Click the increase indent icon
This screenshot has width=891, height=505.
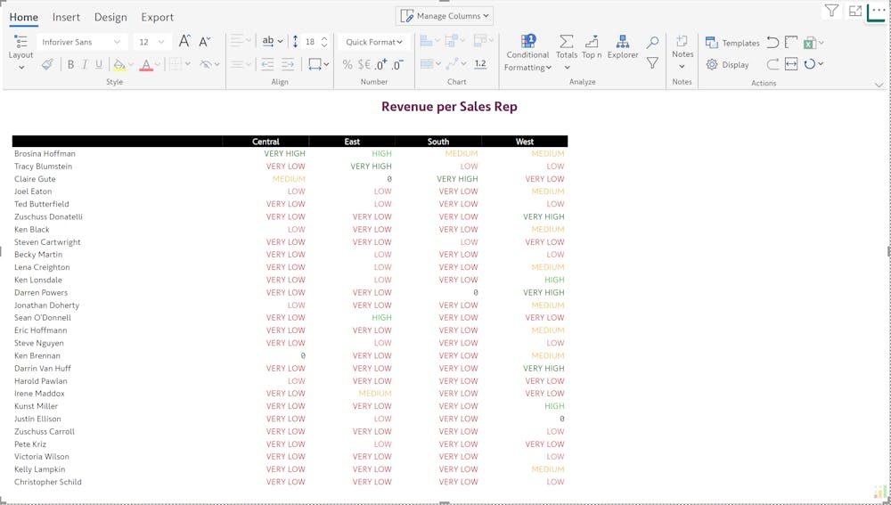[288, 64]
